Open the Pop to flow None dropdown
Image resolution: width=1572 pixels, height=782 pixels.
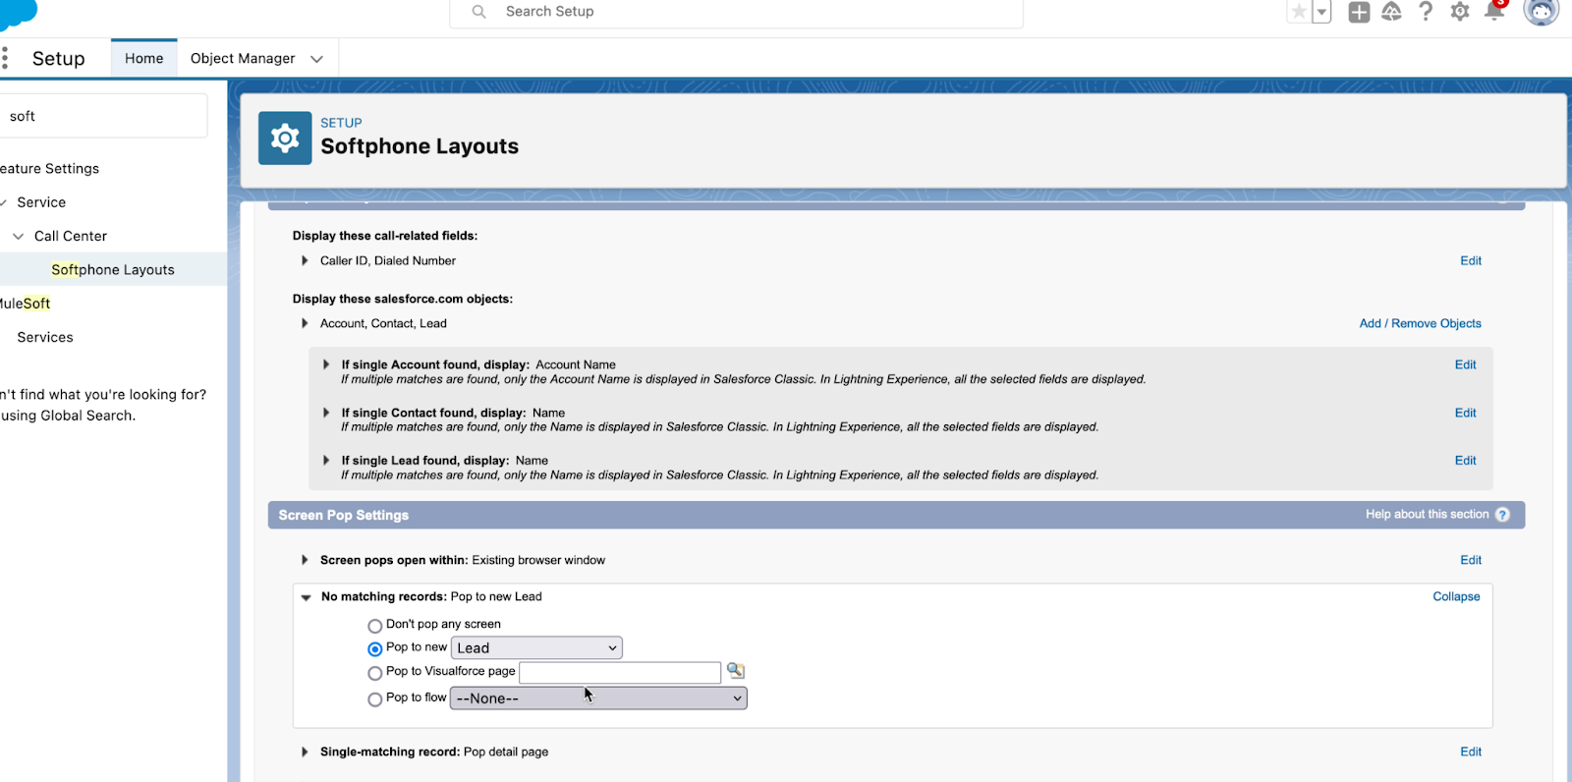pos(598,698)
